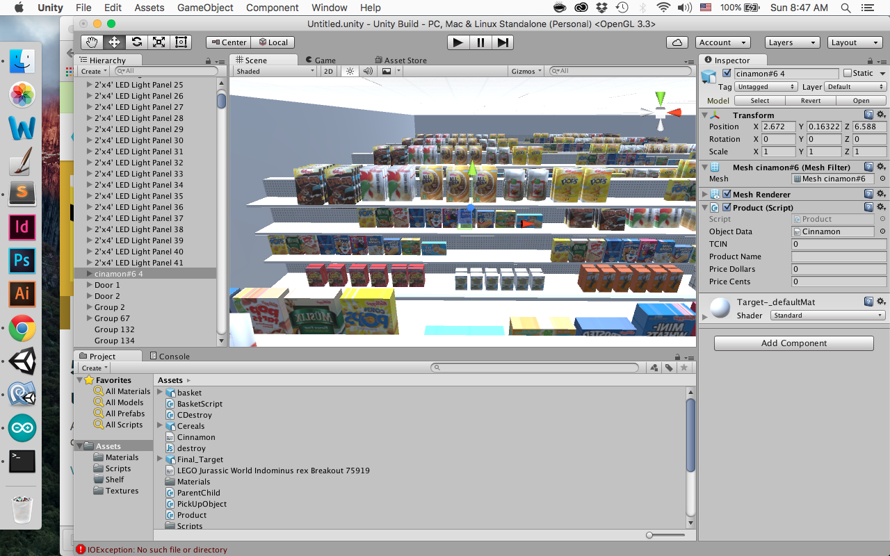890x556 pixels.
Task: Click Create button in Project panel
Action: [x=94, y=368]
